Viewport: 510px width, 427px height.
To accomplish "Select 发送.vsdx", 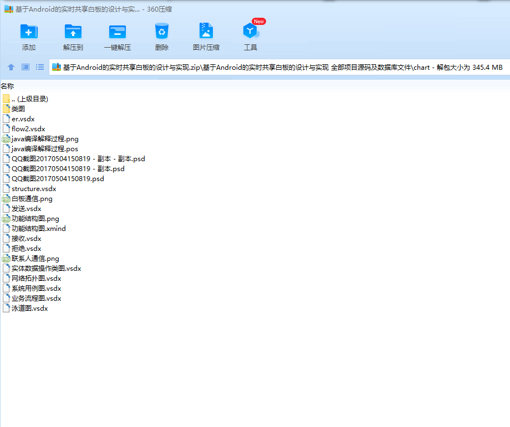I will (22, 209).
